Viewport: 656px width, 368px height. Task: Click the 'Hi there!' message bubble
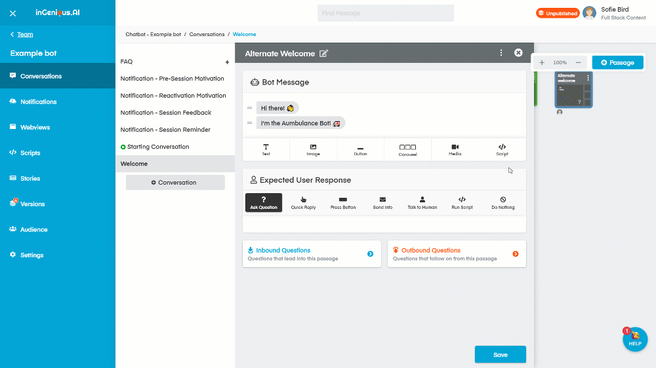[x=277, y=108]
